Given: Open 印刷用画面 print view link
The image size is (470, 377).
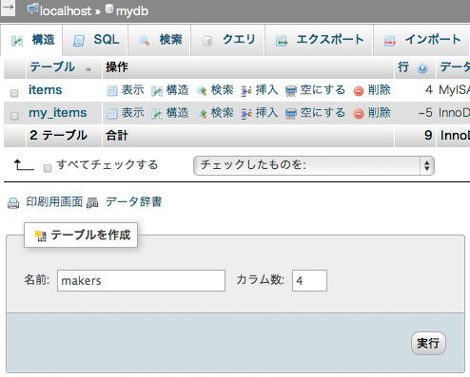Looking at the screenshot, I should 54,201.
